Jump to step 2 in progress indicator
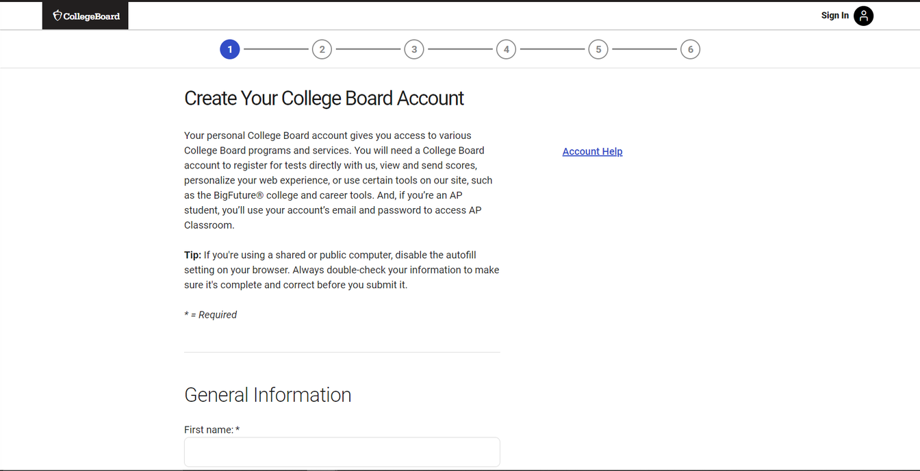 coord(322,49)
